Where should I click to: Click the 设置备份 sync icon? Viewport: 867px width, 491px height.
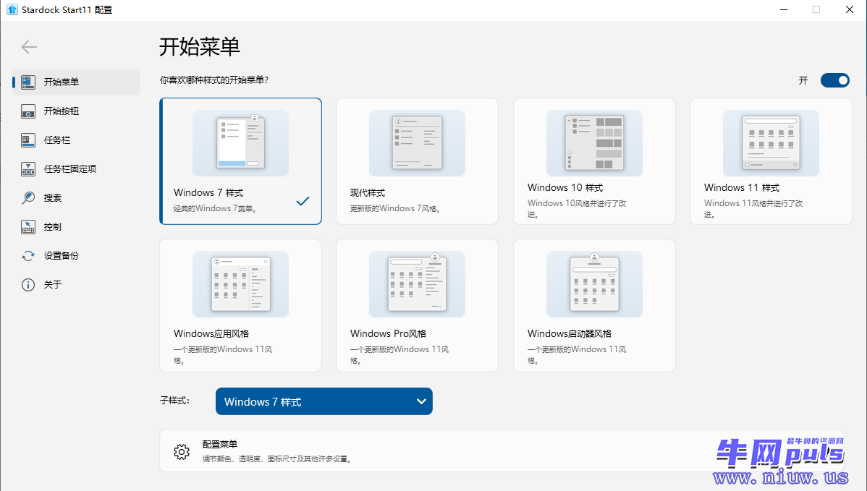[x=28, y=256]
